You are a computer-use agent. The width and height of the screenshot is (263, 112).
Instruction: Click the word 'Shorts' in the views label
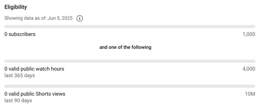tap(43, 94)
